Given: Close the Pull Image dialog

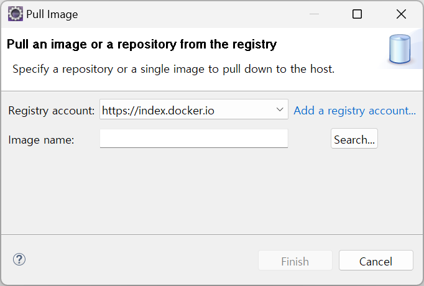Looking at the screenshot, I should (x=401, y=14).
